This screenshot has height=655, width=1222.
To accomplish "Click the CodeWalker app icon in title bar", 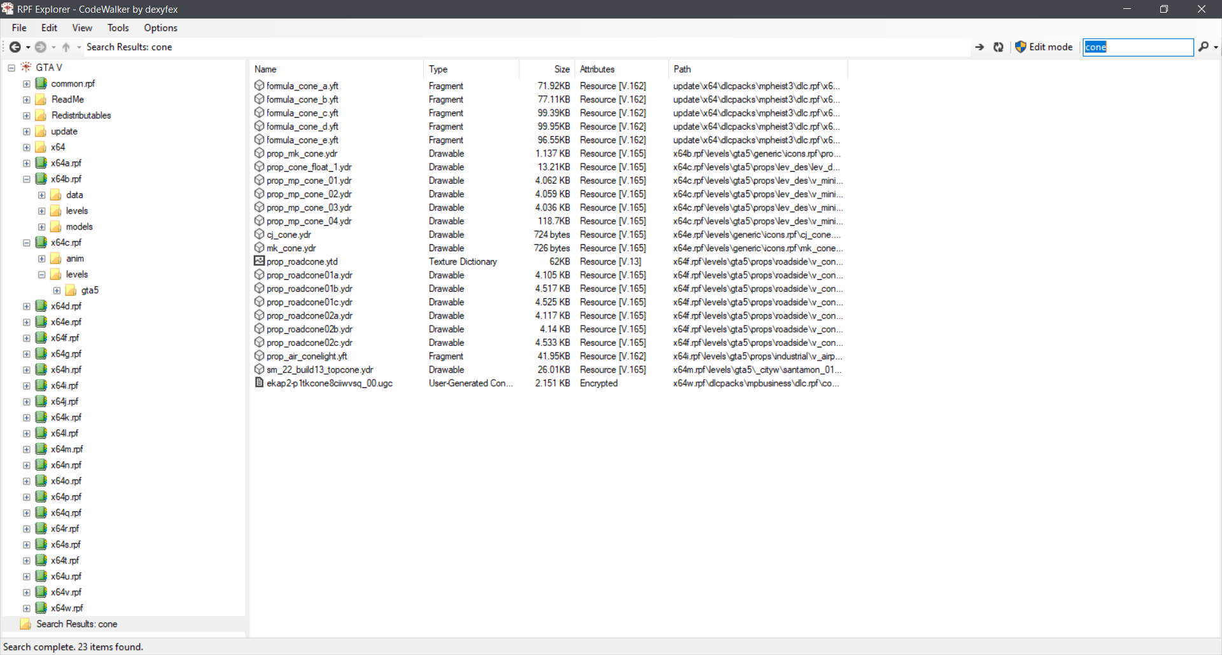I will pyautogui.click(x=8, y=9).
